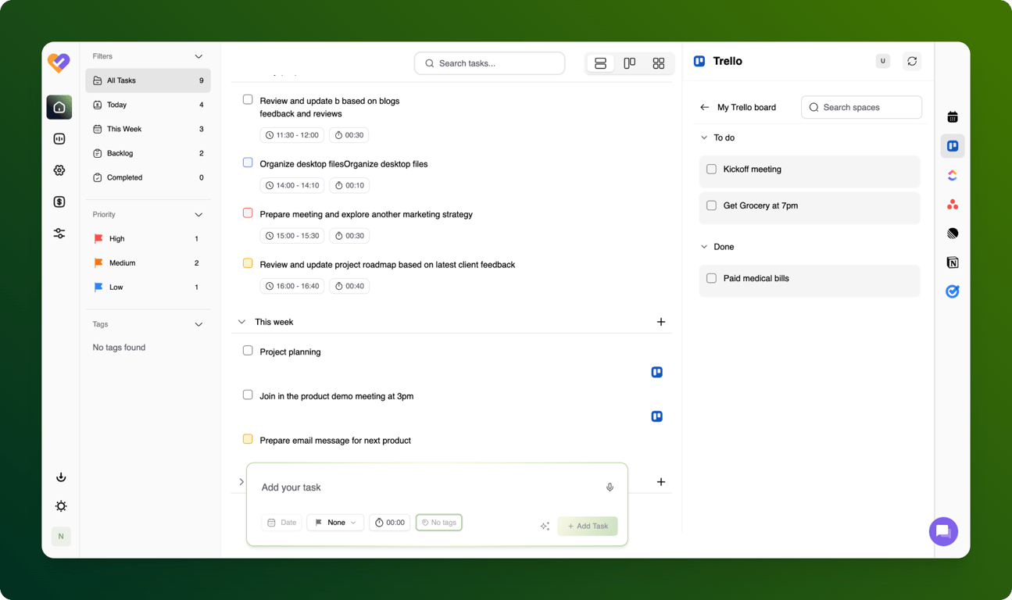
Task: Switch to board column view icon
Action: point(630,63)
